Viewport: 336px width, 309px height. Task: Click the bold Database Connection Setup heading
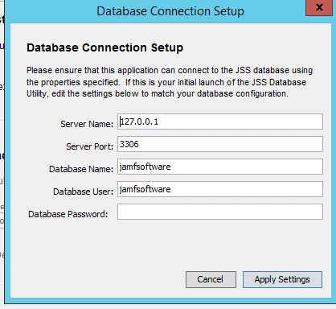pos(105,47)
